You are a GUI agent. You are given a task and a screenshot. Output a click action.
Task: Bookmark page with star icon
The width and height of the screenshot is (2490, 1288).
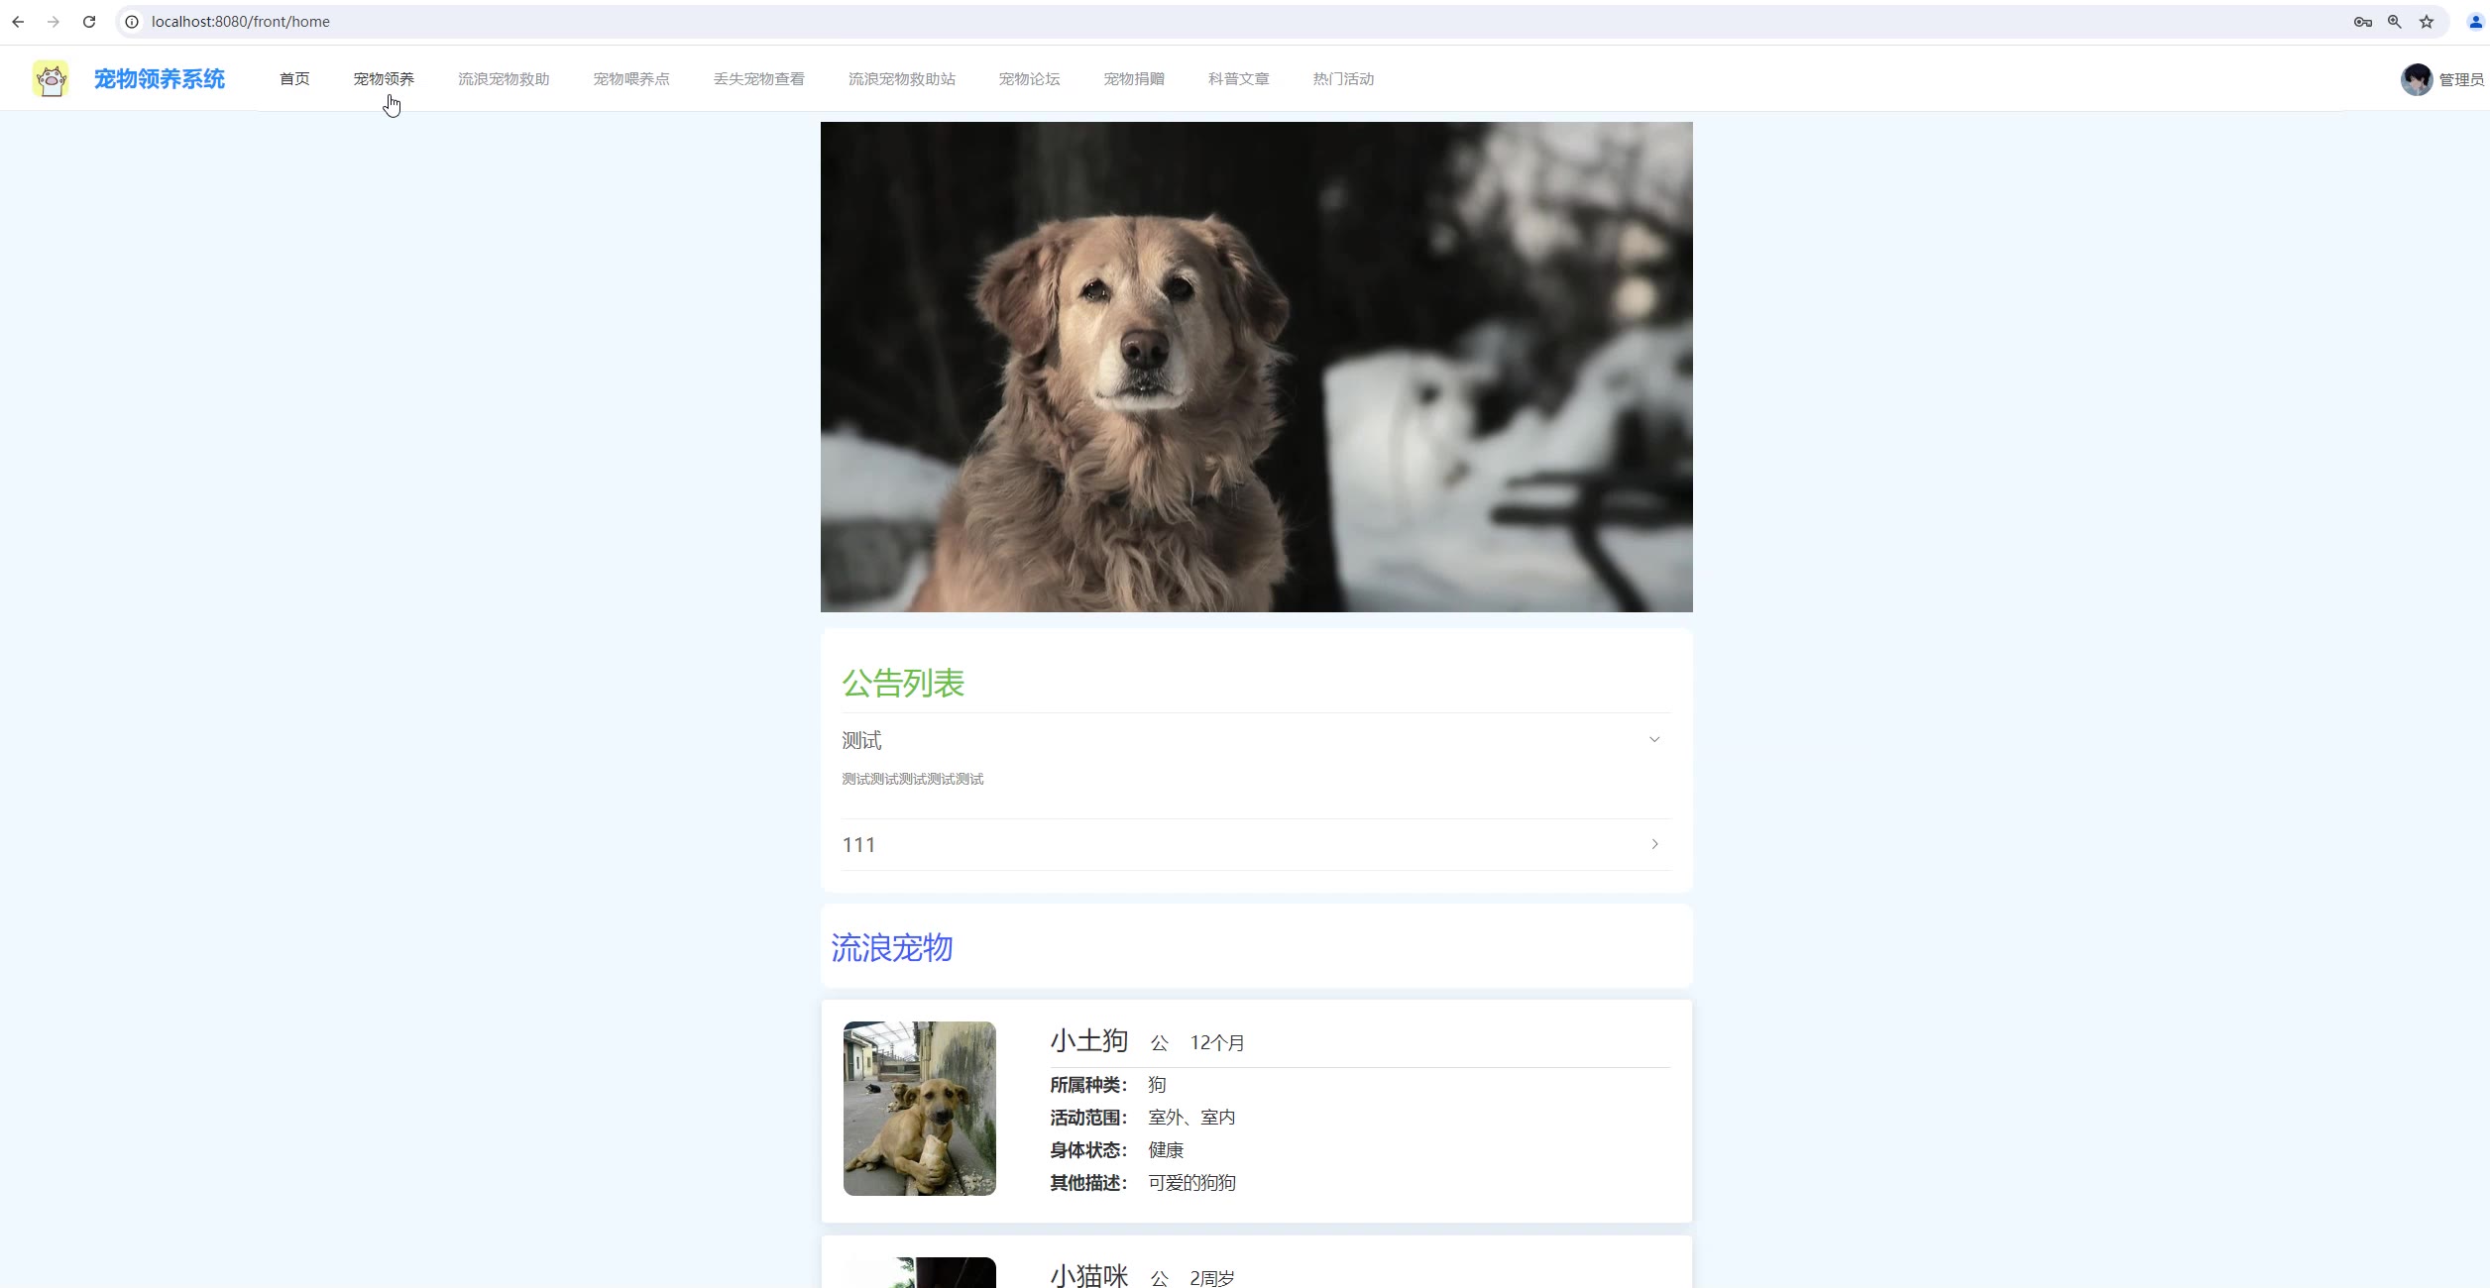2427,22
